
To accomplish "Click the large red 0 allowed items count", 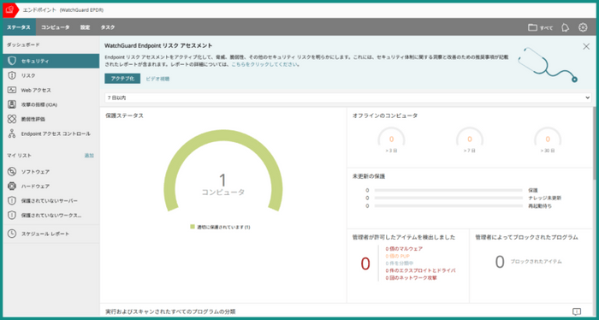I will (x=365, y=264).
